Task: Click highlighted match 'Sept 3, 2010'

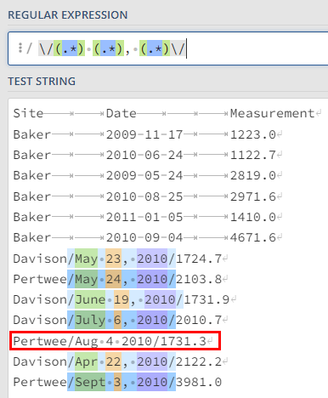Action: pyautogui.click(x=122, y=382)
